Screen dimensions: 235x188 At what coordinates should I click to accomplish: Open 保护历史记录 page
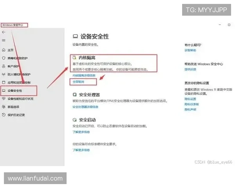tap(16, 115)
